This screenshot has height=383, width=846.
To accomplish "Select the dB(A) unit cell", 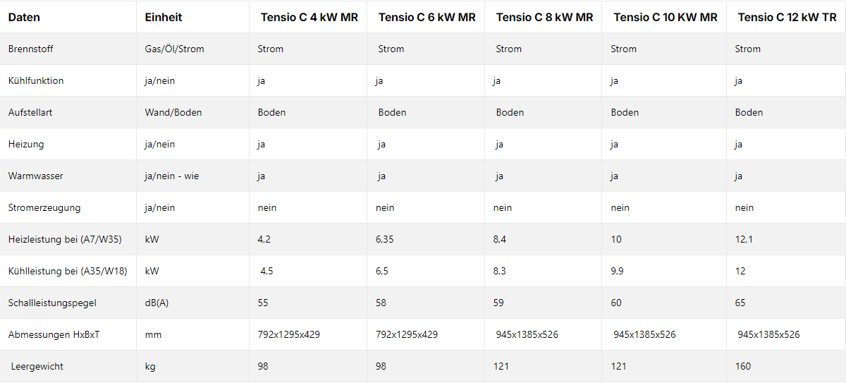I will (x=157, y=303).
